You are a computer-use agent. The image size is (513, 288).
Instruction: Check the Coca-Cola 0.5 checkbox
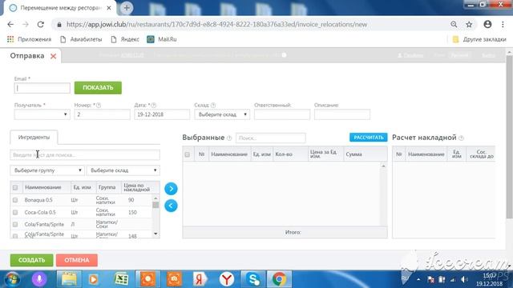[15, 212]
